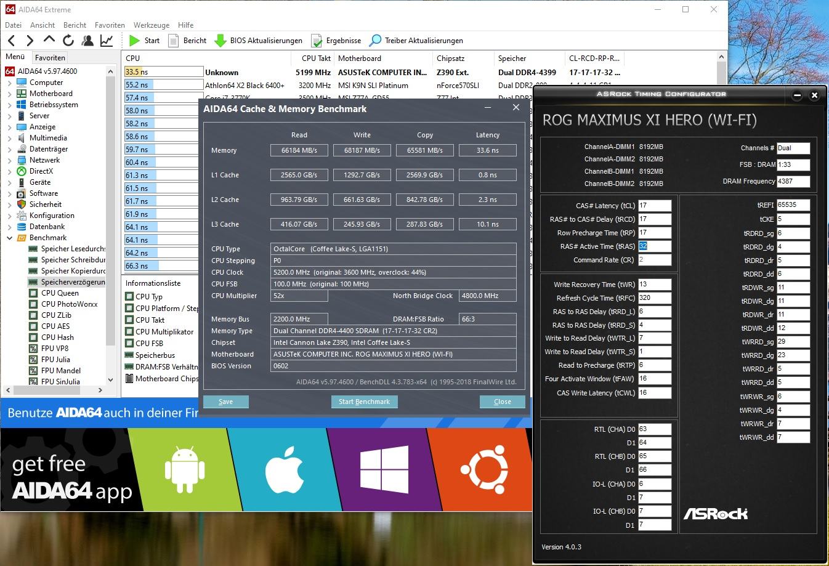Click Save in the Cache & Memory Benchmark

226,402
